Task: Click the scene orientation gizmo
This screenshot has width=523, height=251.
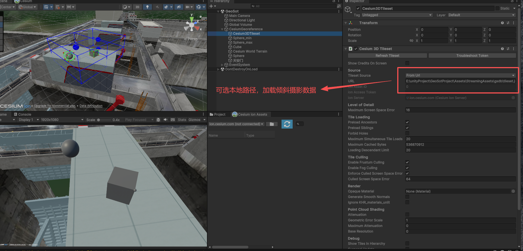Action: (x=192, y=24)
